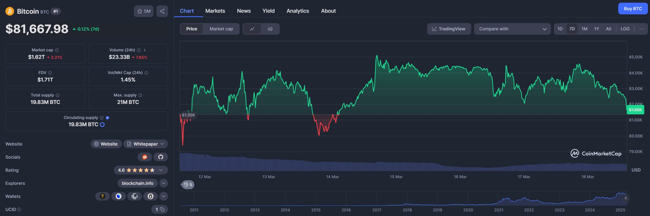The image size is (650, 216).
Task: Click the $23.33B volume value
Action: [x=119, y=57]
